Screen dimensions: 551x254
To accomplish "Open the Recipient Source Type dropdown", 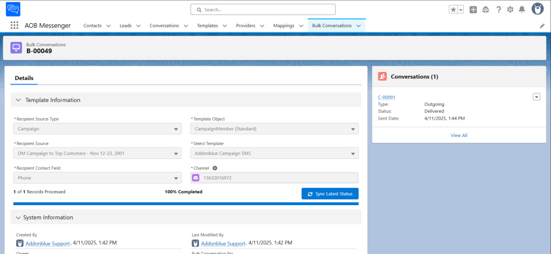I will click(97, 129).
